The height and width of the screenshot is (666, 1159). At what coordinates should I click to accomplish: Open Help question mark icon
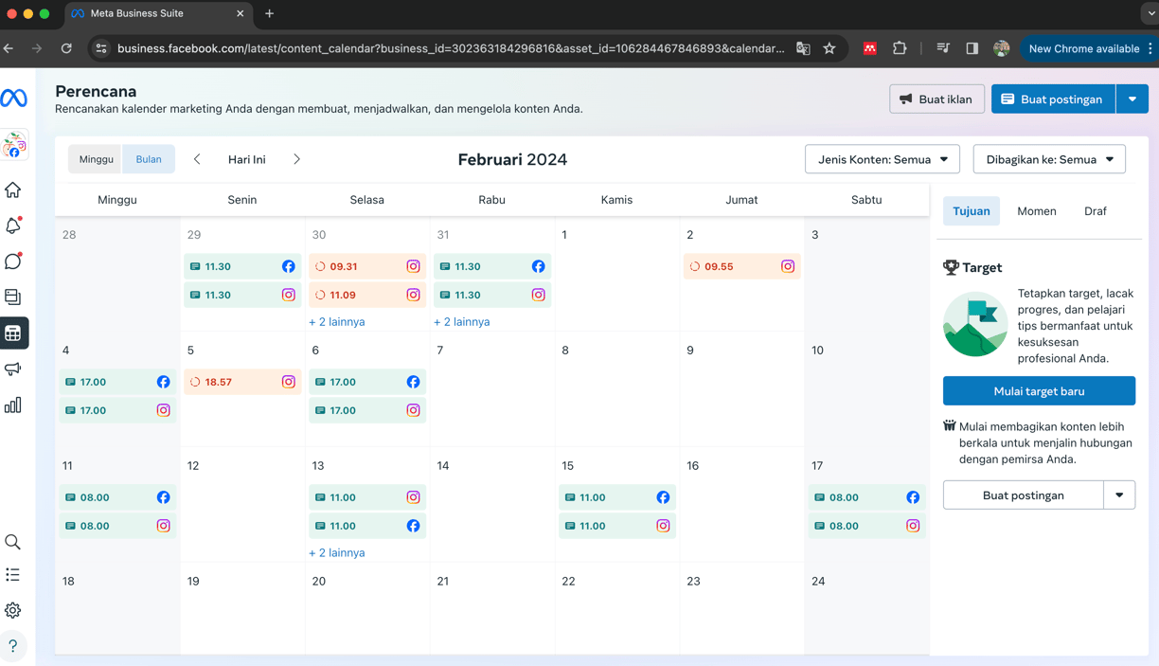coord(13,646)
